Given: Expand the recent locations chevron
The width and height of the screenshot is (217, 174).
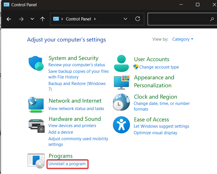Looking at the screenshot, I should pos(32,19).
